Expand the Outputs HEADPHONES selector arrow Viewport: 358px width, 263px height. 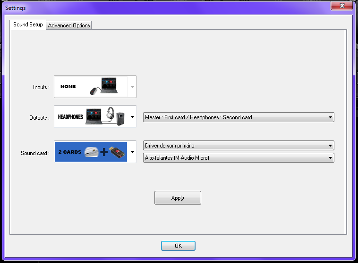point(132,117)
